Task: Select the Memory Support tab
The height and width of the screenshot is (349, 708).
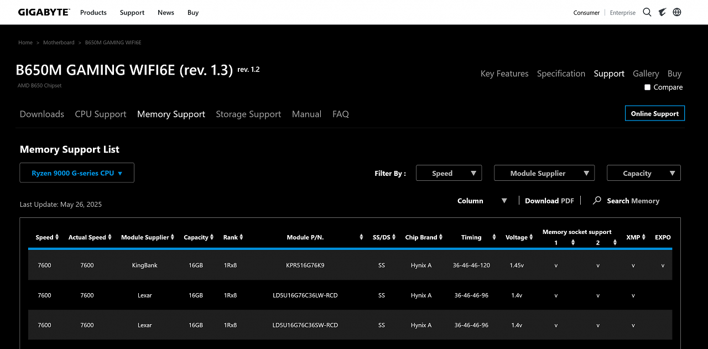Action: pyautogui.click(x=171, y=114)
